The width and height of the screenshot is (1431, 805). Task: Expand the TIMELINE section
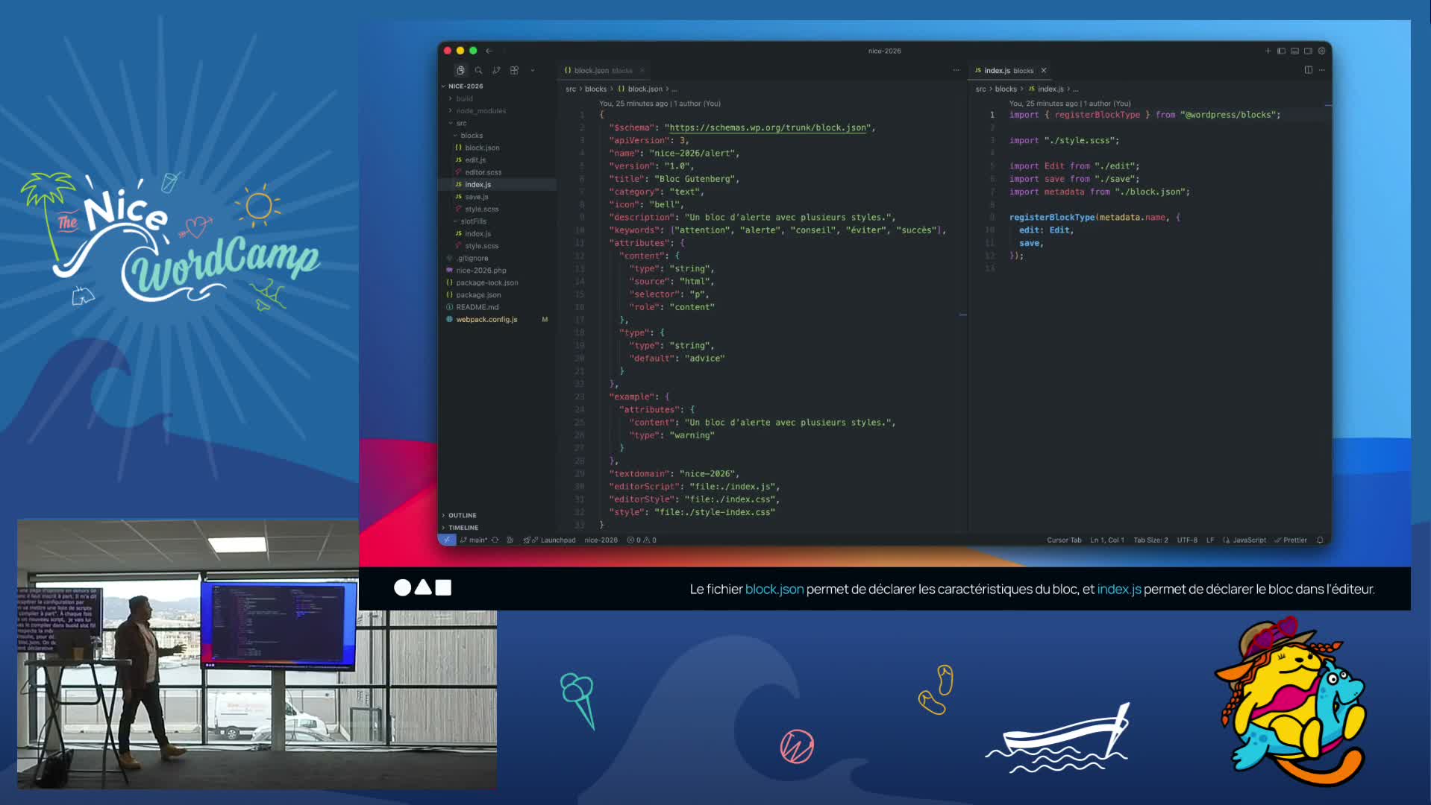click(x=463, y=527)
